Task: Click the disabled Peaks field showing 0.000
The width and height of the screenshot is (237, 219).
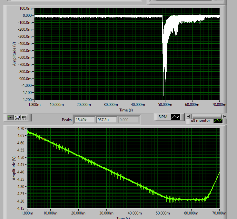Action: 128,120
